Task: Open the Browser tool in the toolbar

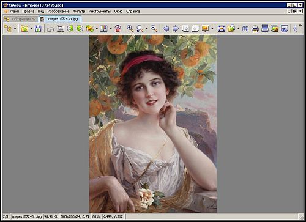Action: pyautogui.click(x=8, y=29)
